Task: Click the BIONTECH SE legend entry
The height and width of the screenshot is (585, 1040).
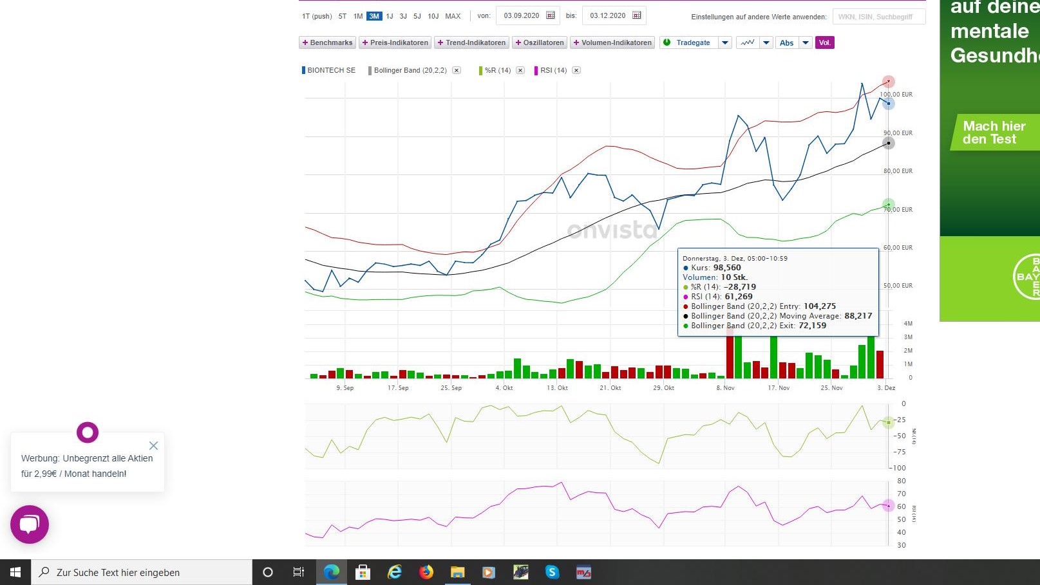Action: tap(329, 70)
